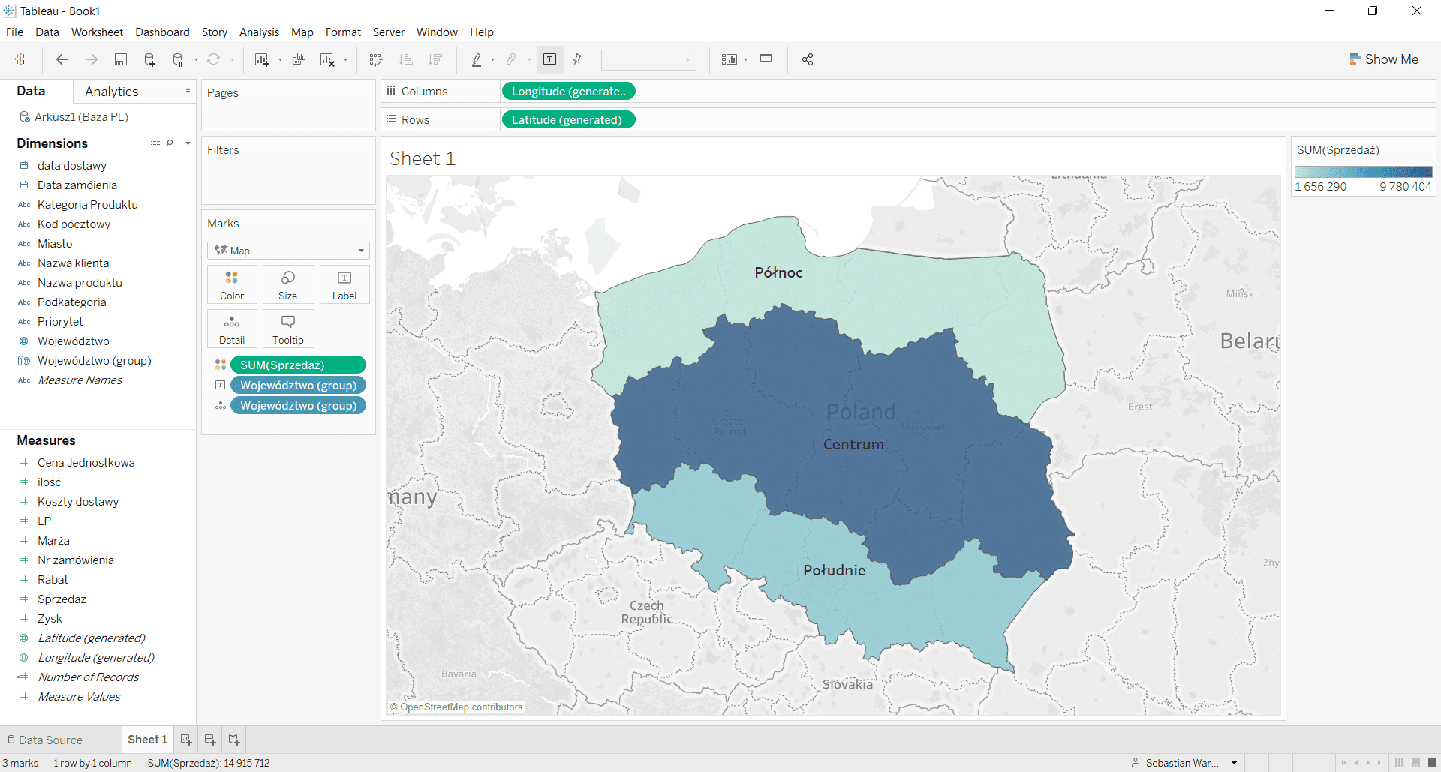Toggle Show Mark Labels in the toolbar
This screenshot has width=1441, height=772.
[x=549, y=60]
